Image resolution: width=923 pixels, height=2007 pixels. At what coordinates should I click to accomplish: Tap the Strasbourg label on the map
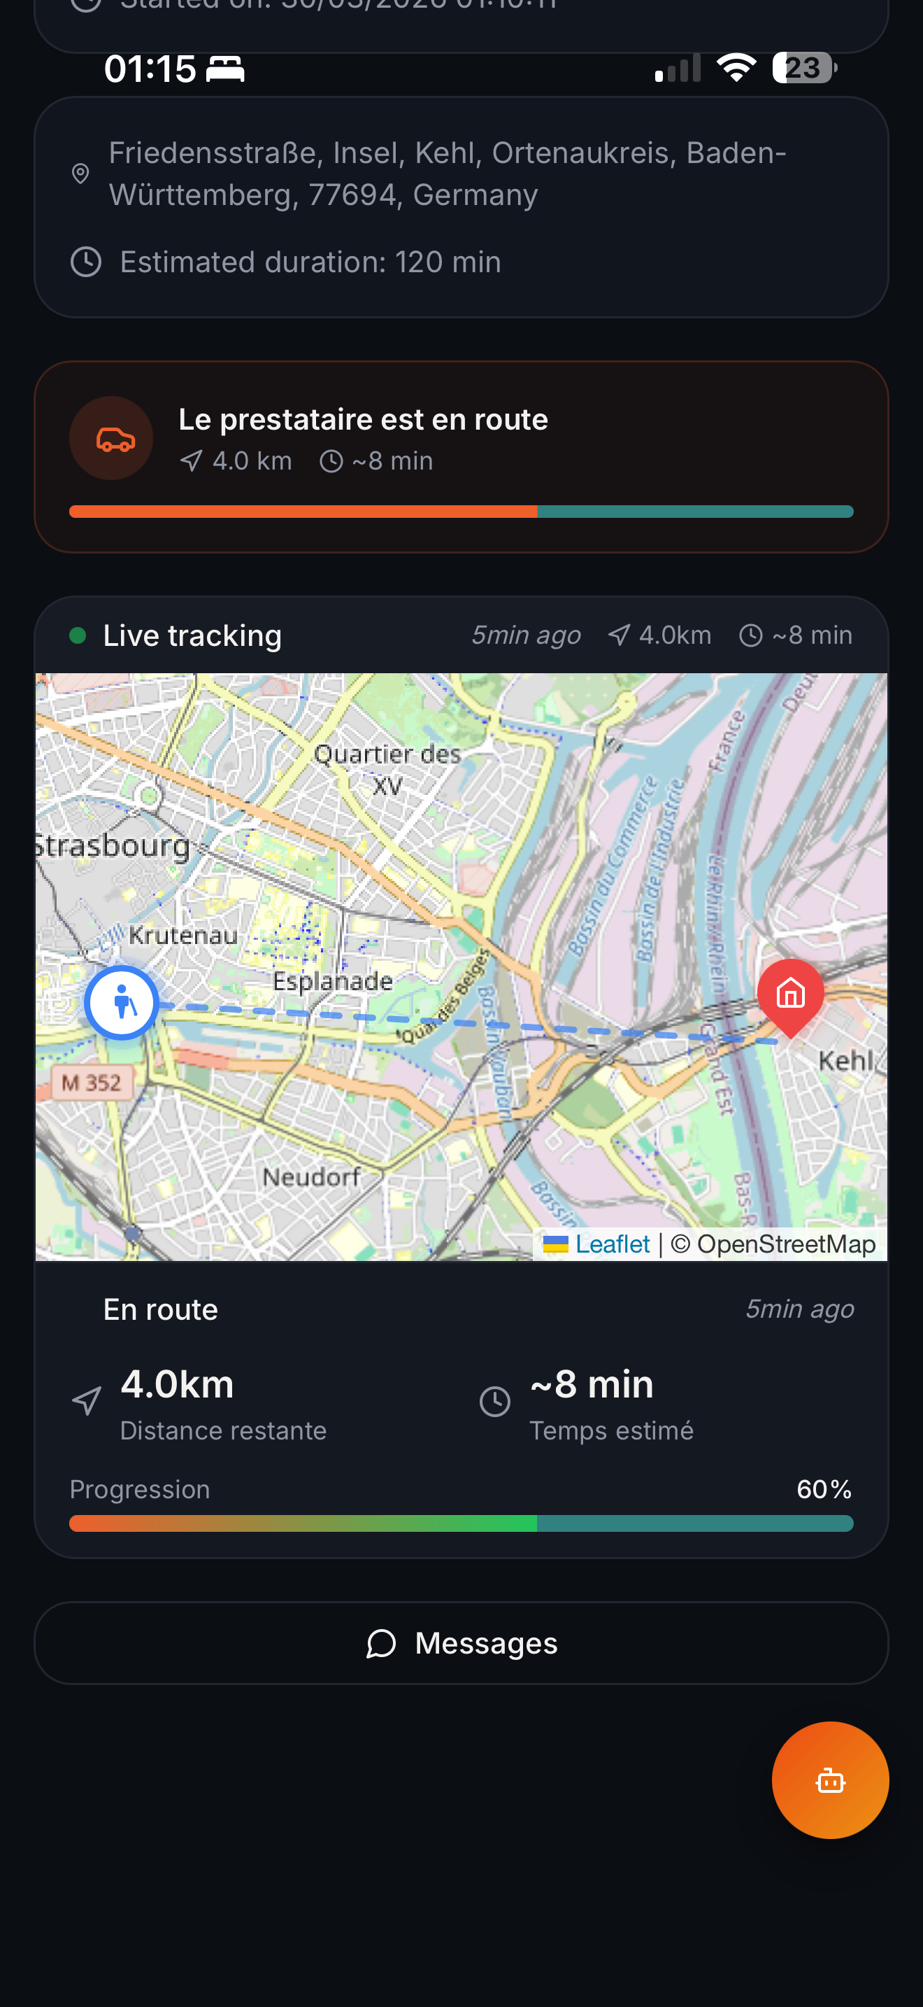coord(113,845)
